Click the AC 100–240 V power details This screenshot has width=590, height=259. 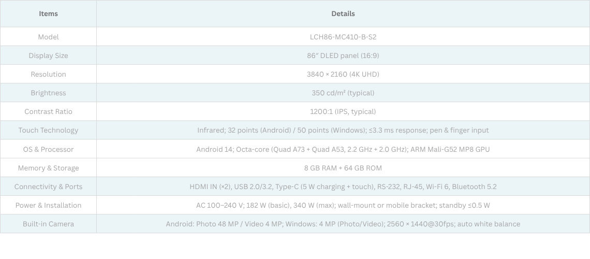coord(343,205)
